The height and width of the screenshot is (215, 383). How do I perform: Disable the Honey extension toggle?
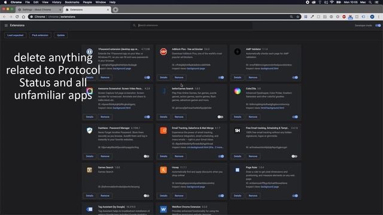coord(221,196)
